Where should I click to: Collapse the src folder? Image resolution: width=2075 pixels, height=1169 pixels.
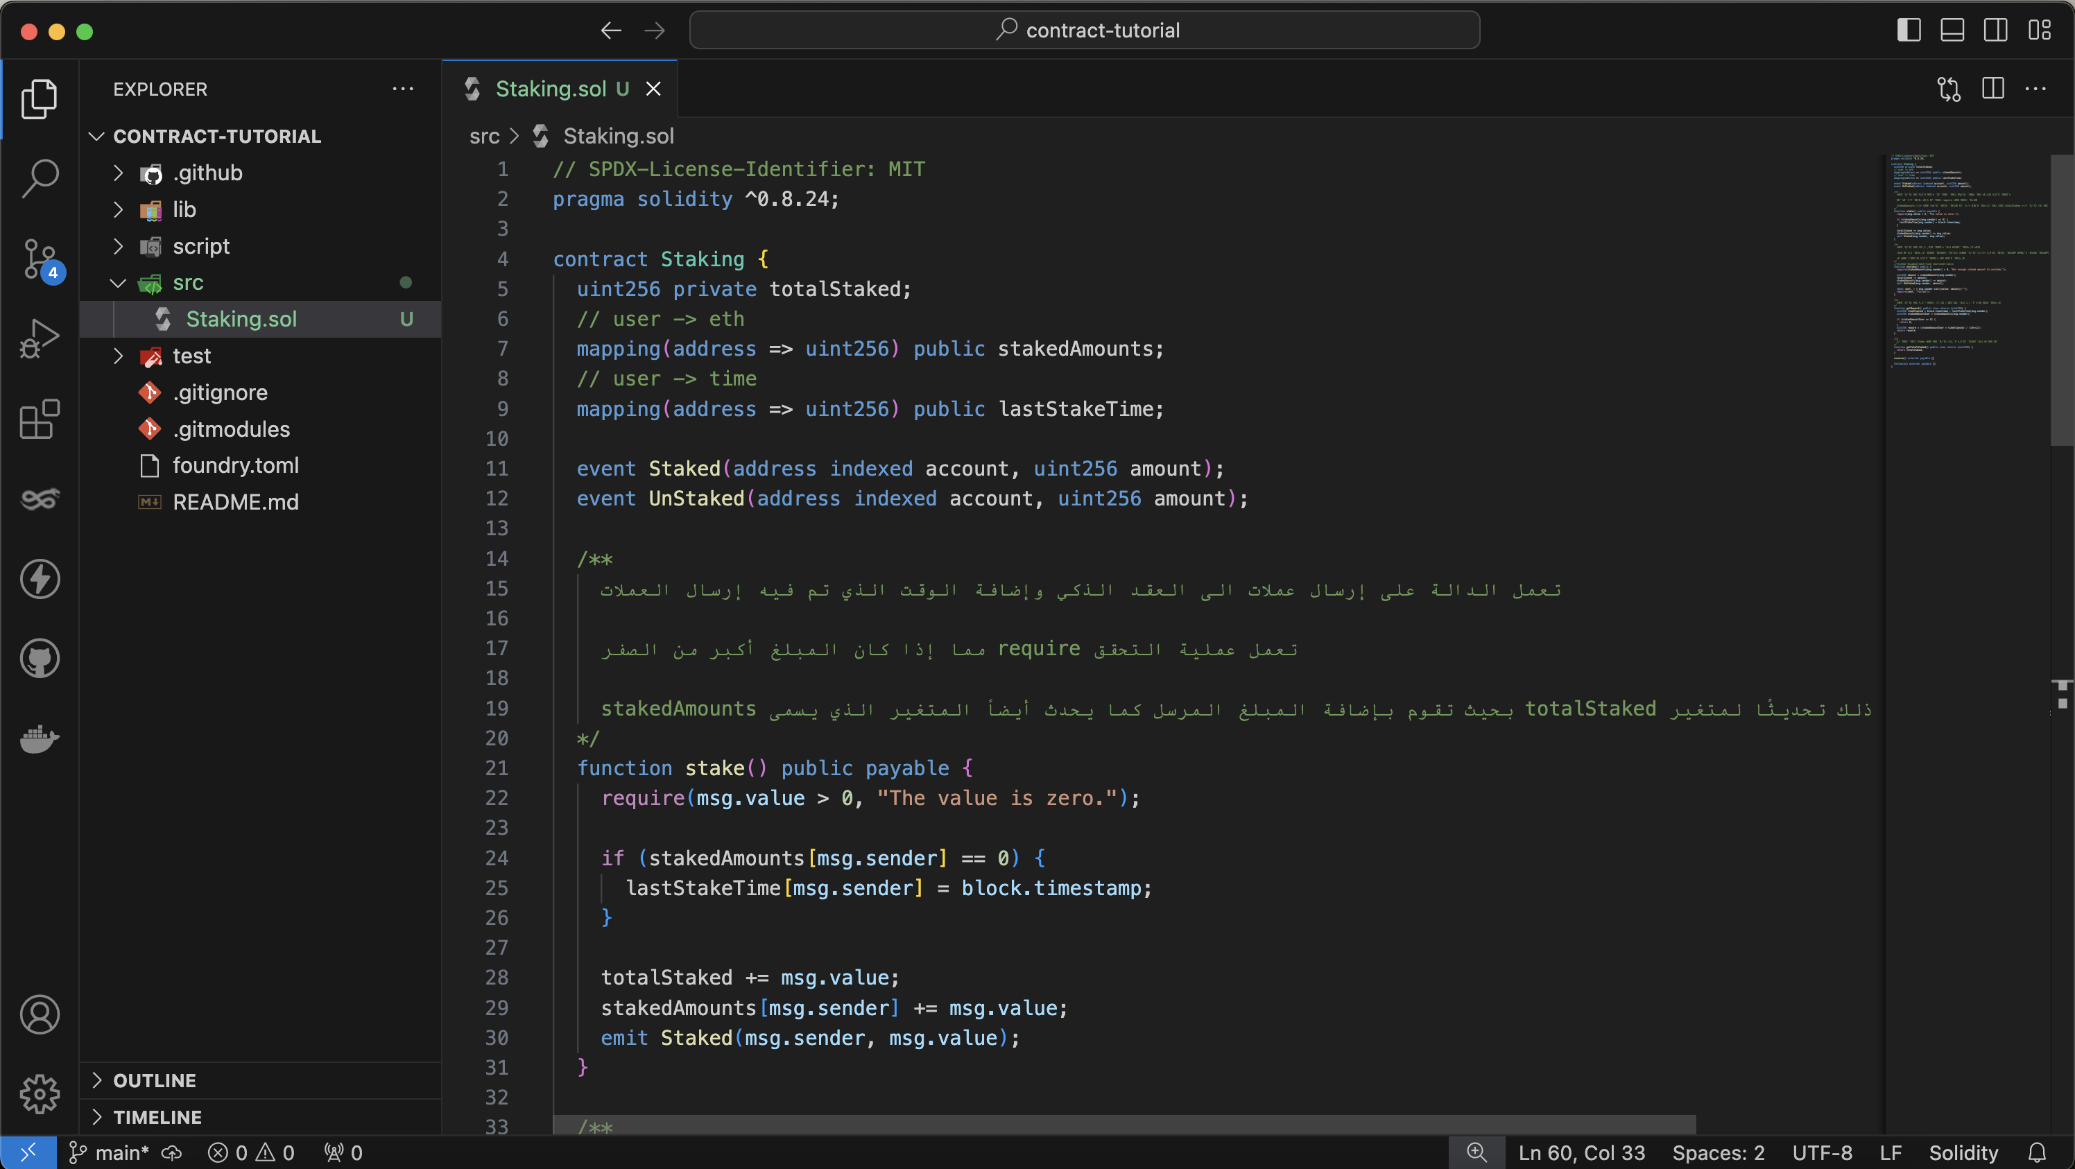[x=188, y=283]
